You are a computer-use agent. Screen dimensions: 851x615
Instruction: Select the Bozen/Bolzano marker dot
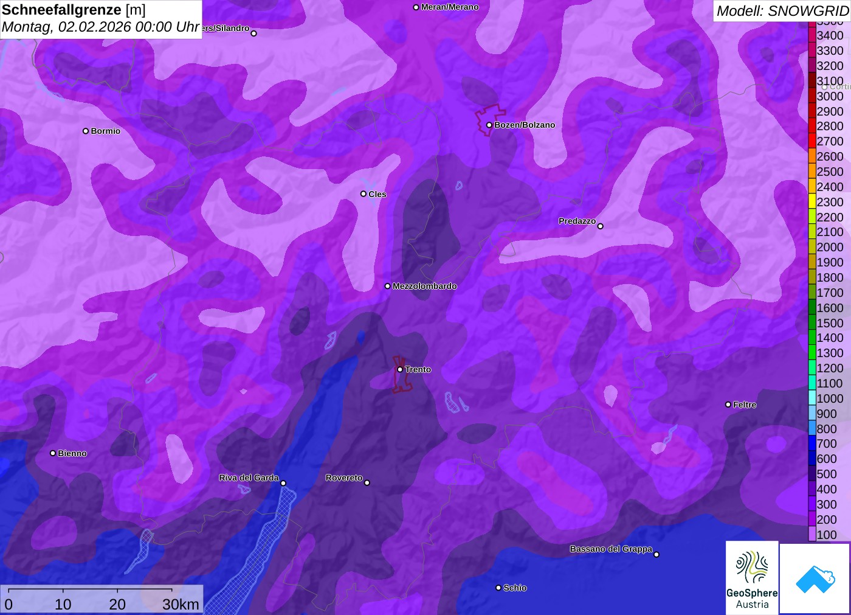coord(489,125)
